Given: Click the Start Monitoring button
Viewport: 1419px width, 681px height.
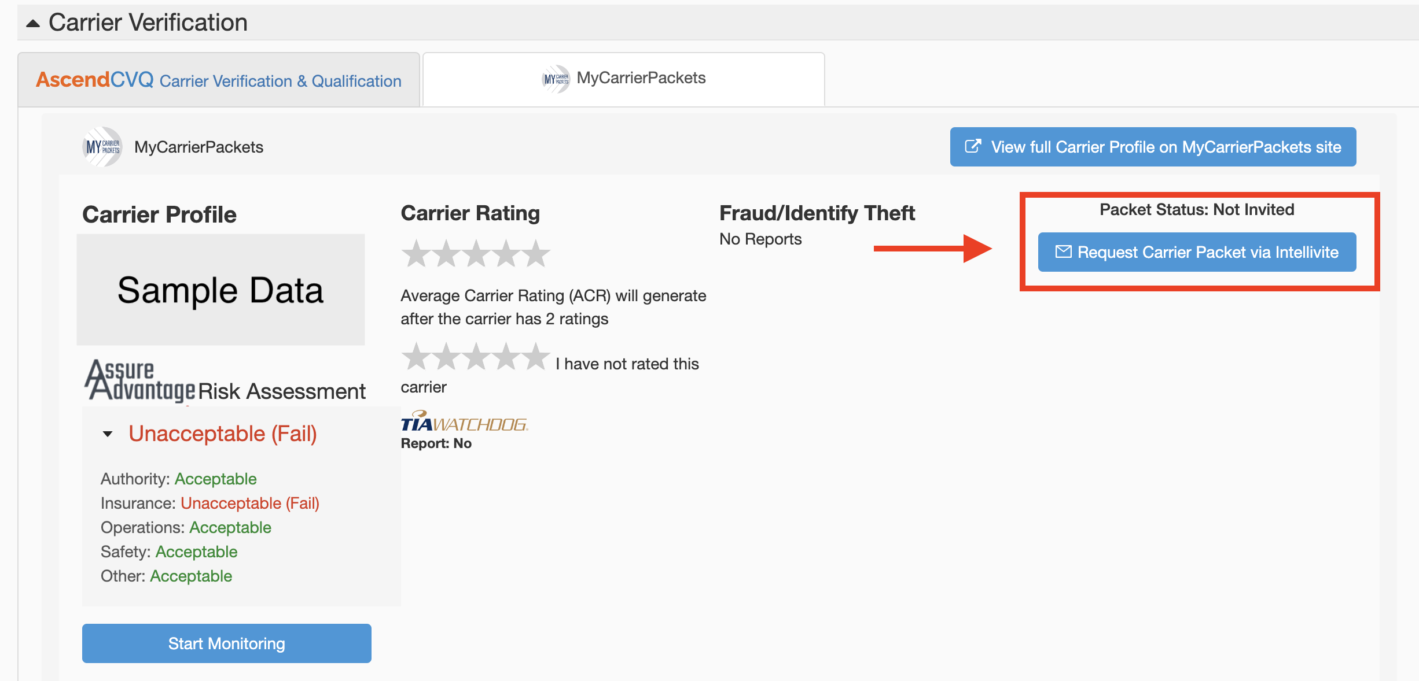Looking at the screenshot, I should click(x=227, y=643).
